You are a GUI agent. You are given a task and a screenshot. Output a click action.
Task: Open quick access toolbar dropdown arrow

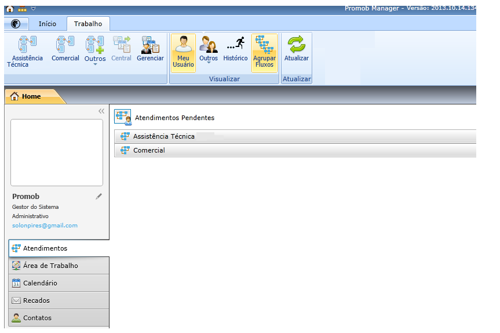[33, 9]
